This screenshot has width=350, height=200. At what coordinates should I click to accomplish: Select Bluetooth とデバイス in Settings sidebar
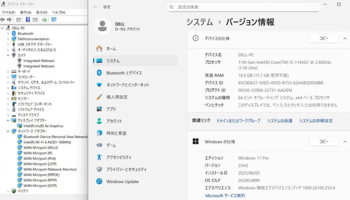click(124, 73)
